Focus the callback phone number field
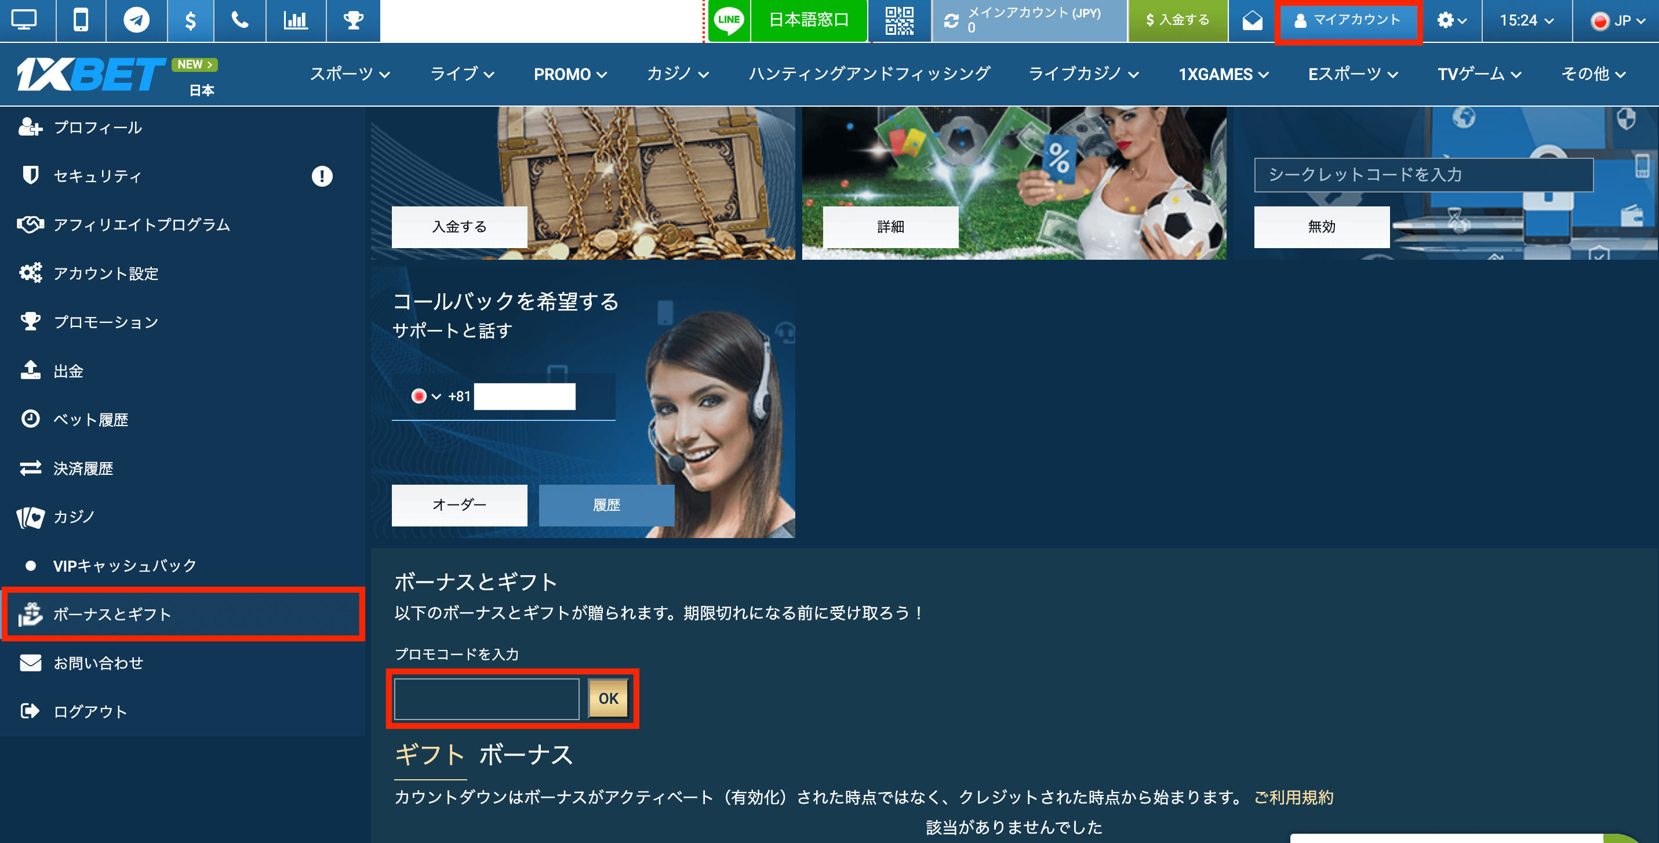1659x843 pixels. tap(525, 396)
